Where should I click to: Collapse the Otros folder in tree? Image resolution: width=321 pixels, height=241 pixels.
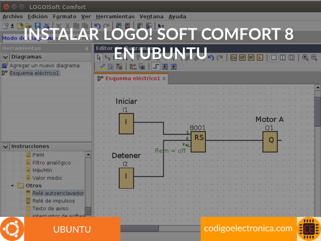pos(12,186)
